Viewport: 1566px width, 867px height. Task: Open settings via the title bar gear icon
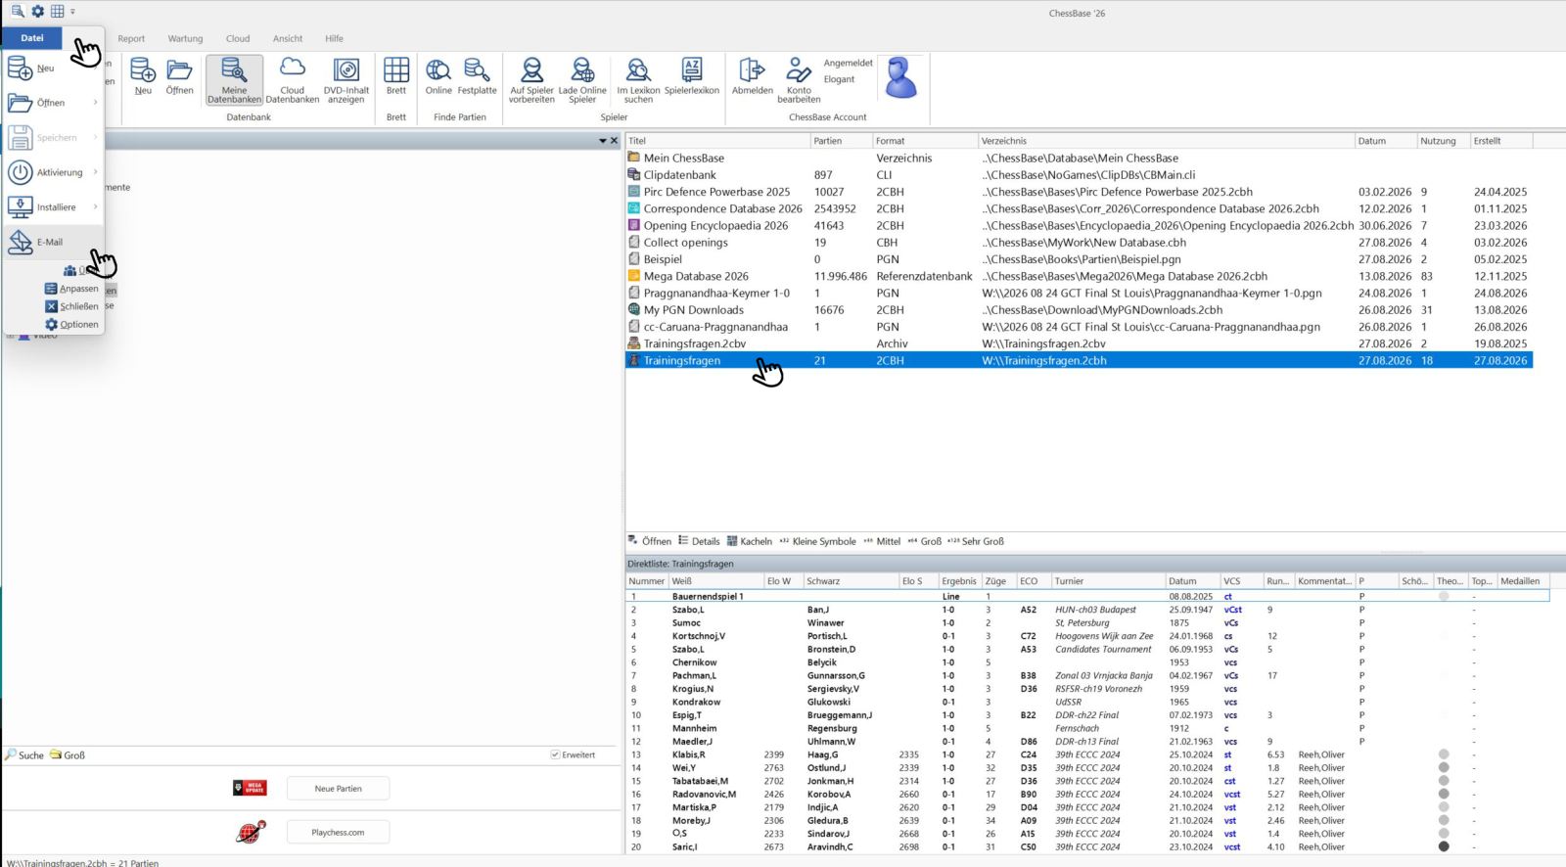(x=38, y=12)
